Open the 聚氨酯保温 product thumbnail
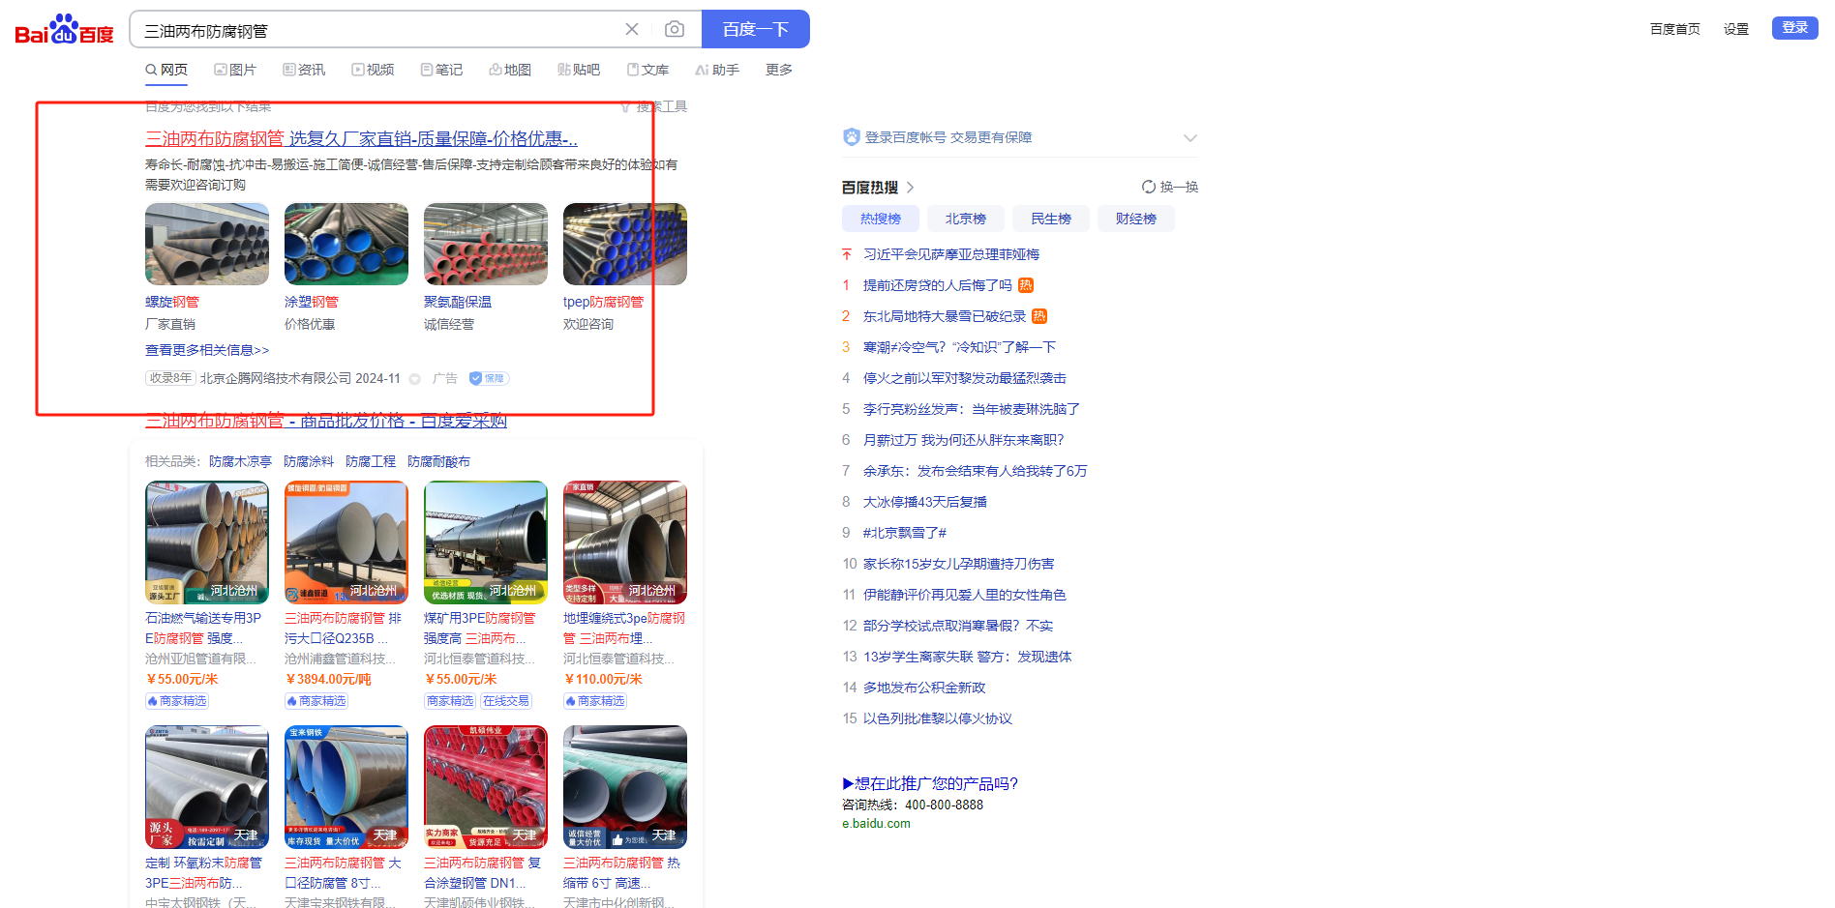This screenshot has height=908, width=1835. point(486,244)
